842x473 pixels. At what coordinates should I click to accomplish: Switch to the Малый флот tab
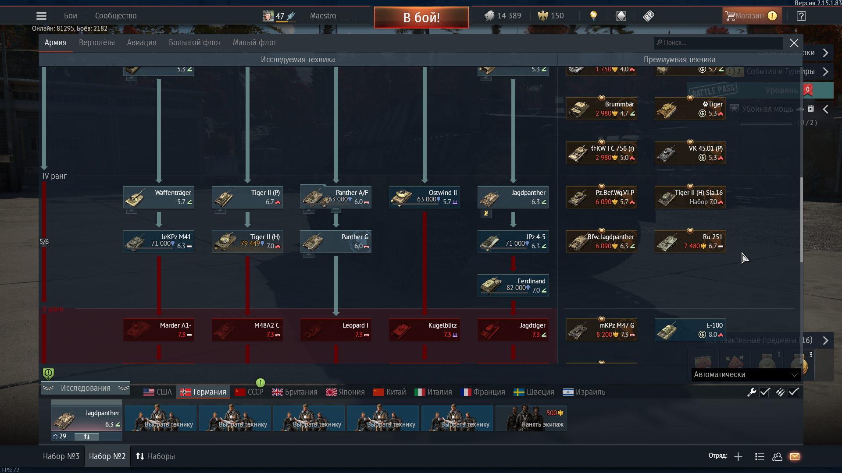(x=254, y=42)
